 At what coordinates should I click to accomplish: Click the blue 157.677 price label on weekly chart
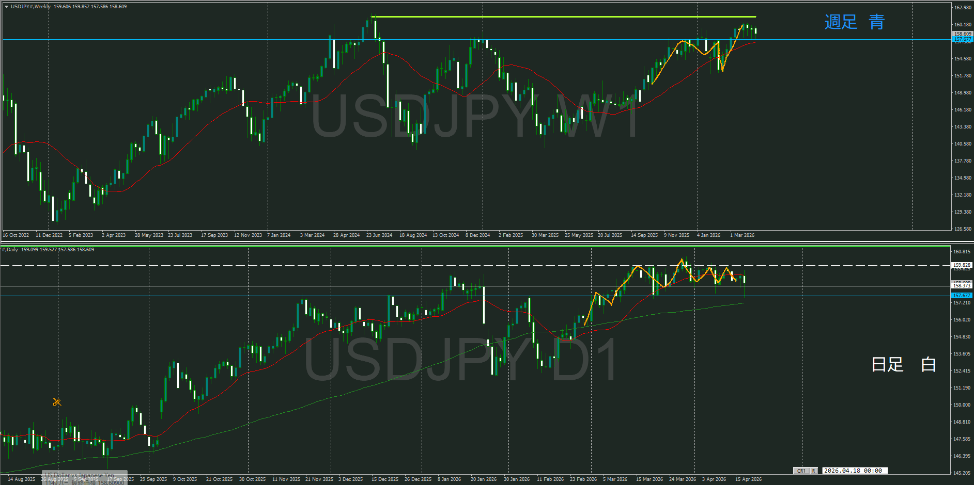(x=962, y=40)
